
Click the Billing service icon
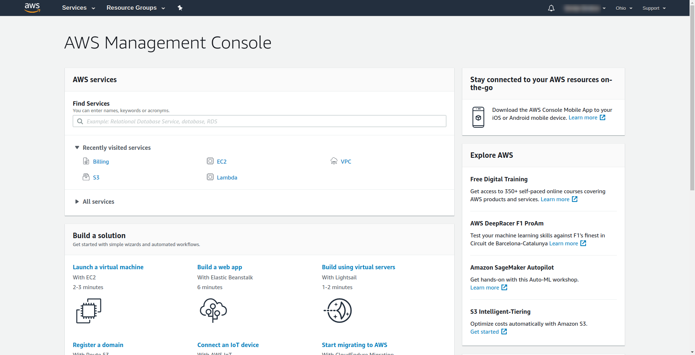pyautogui.click(x=86, y=161)
